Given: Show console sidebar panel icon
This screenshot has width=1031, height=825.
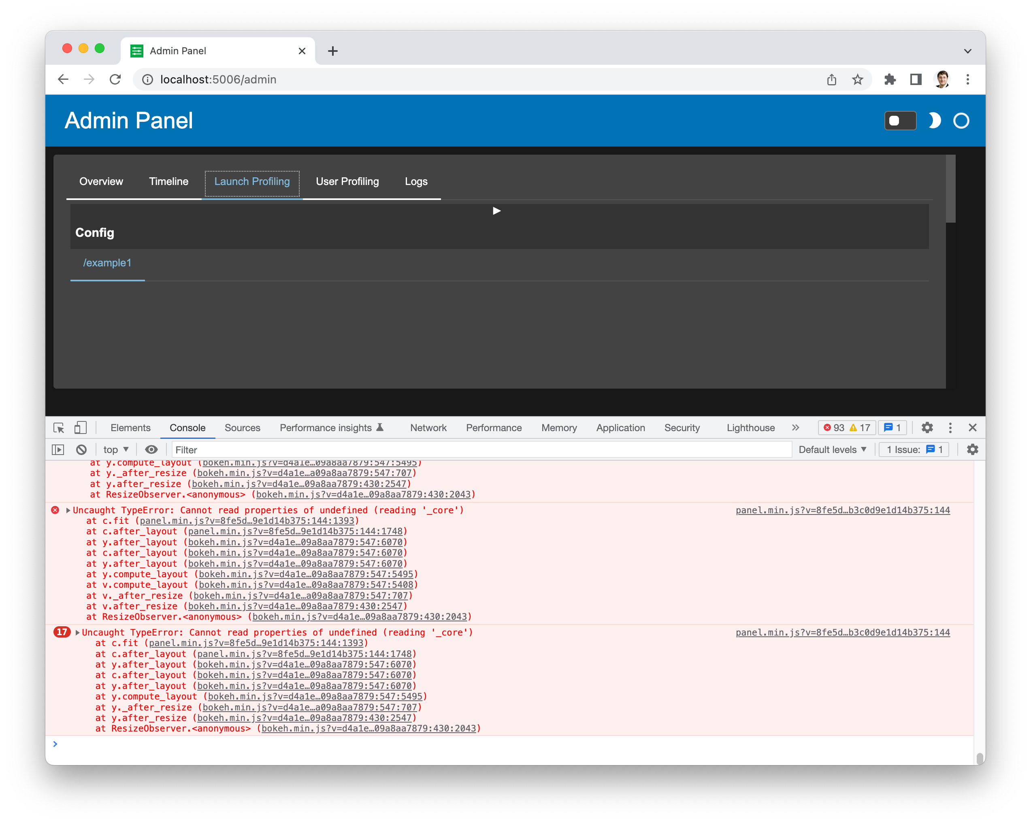Looking at the screenshot, I should pyautogui.click(x=58, y=450).
